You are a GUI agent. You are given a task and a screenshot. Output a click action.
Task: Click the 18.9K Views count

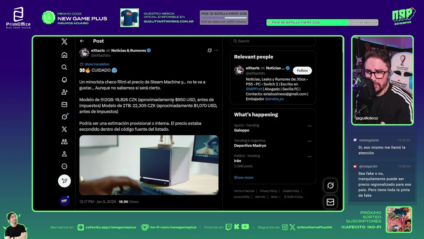point(129,201)
